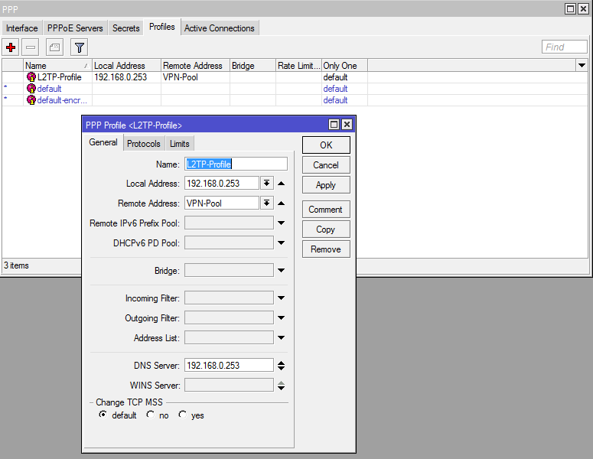Close the PPP main window
The width and height of the screenshot is (593, 459).
click(x=583, y=8)
